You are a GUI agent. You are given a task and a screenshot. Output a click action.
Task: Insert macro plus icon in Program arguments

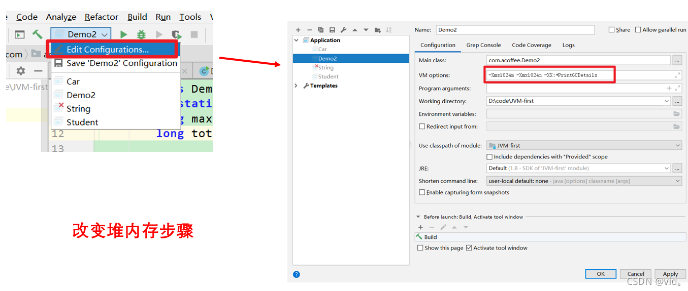[669, 88]
